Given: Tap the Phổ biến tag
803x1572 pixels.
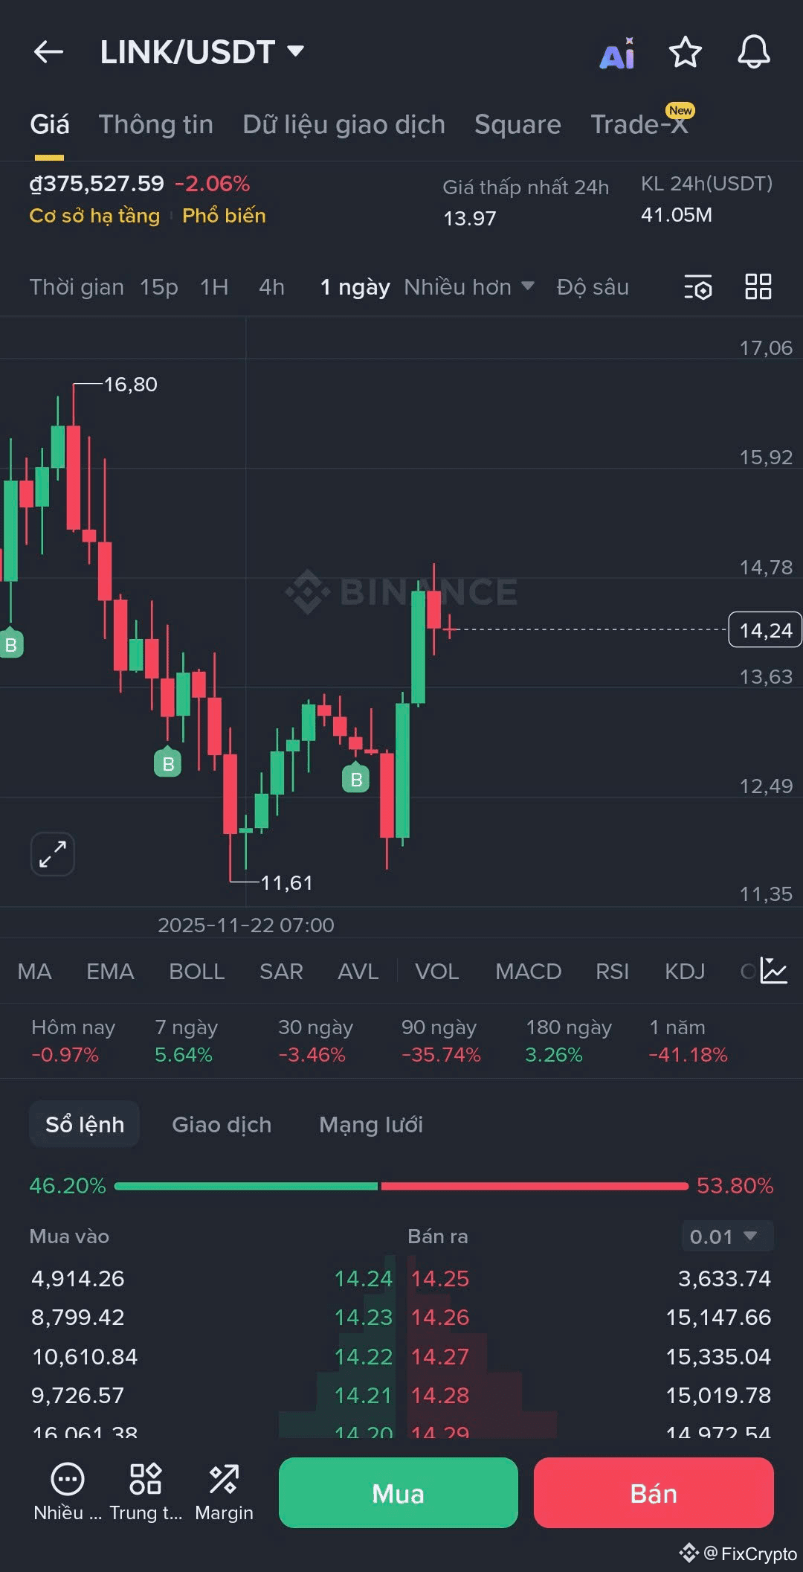Looking at the screenshot, I should 224,216.
